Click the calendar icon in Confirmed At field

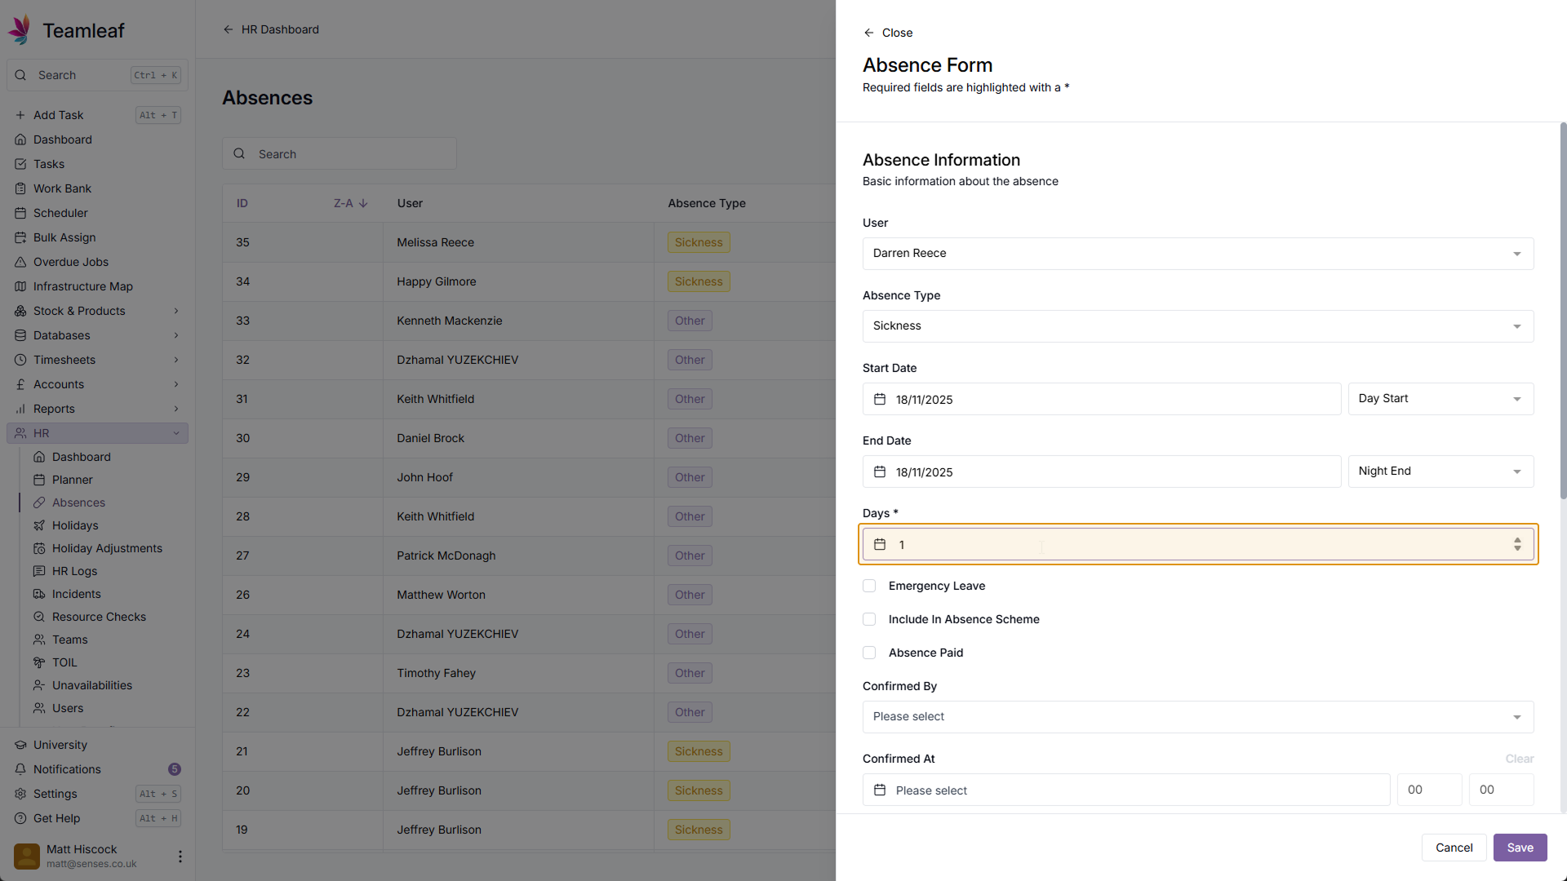tap(880, 790)
